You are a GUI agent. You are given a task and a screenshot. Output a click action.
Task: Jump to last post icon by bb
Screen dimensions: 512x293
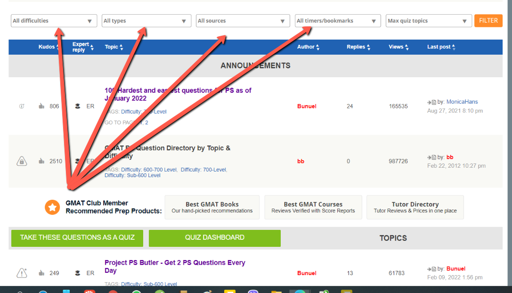(431, 157)
